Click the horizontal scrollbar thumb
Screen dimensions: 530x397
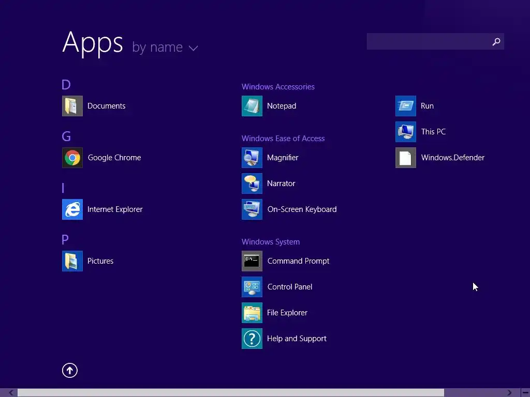(x=230, y=393)
